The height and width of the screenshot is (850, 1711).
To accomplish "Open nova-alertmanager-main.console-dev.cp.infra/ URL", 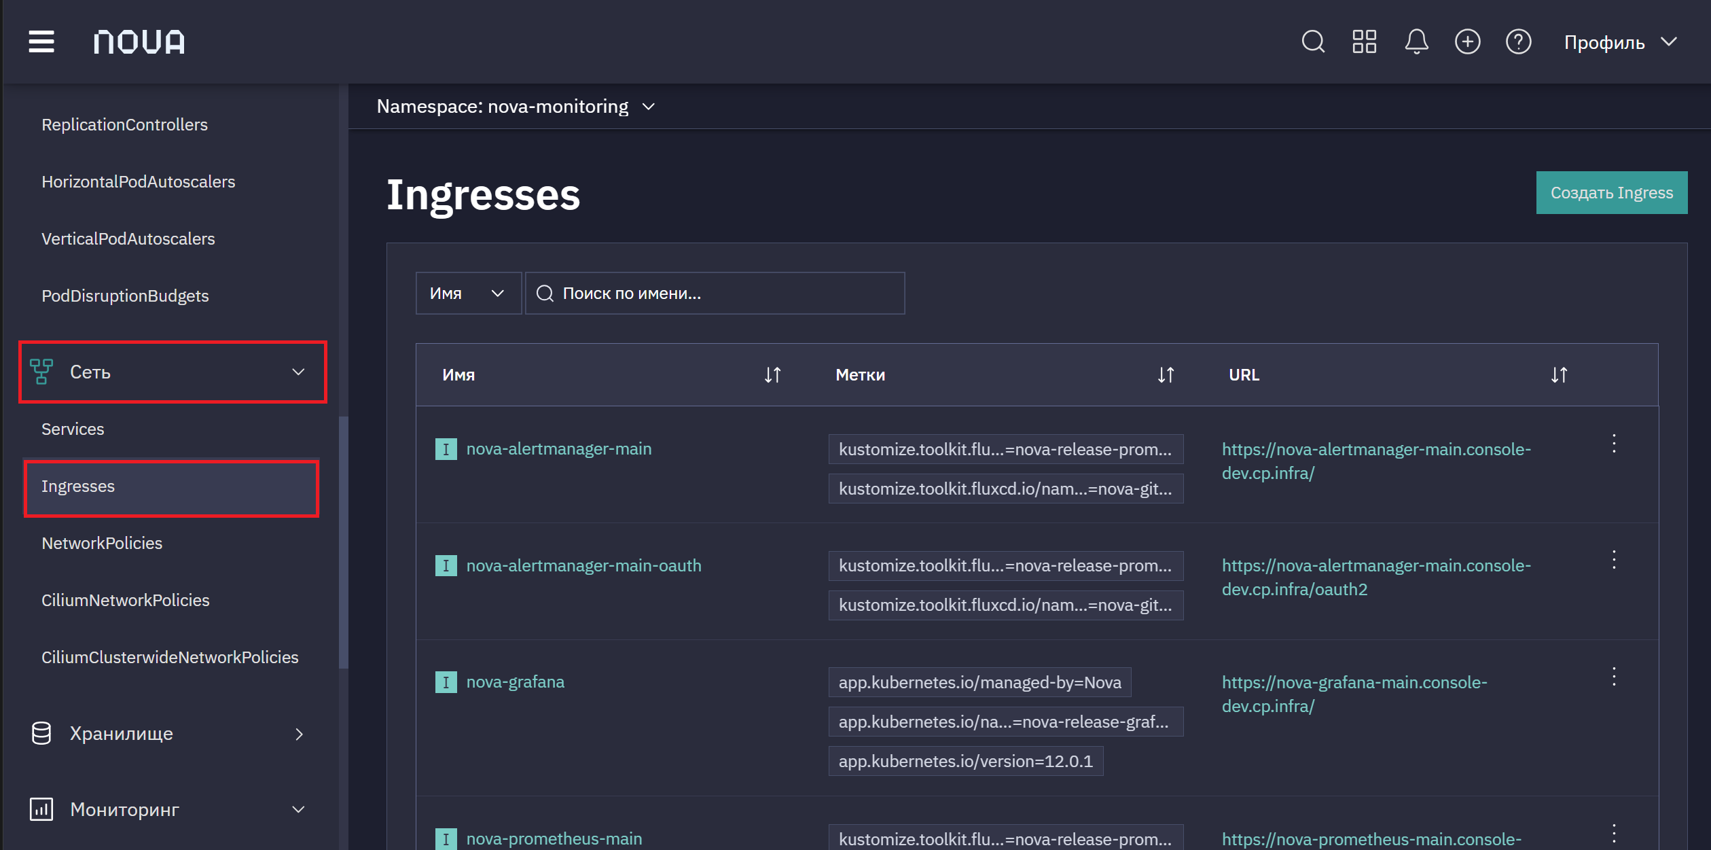I will tap(1376, 461).
